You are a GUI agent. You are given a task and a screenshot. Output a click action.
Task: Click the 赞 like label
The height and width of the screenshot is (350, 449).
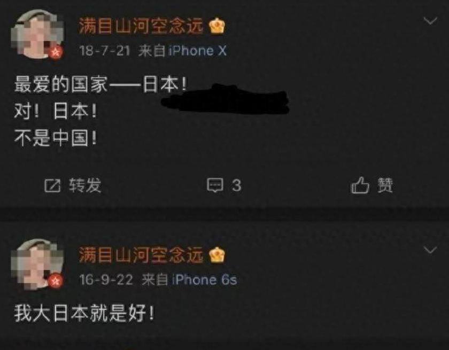(x=385, y=185)
